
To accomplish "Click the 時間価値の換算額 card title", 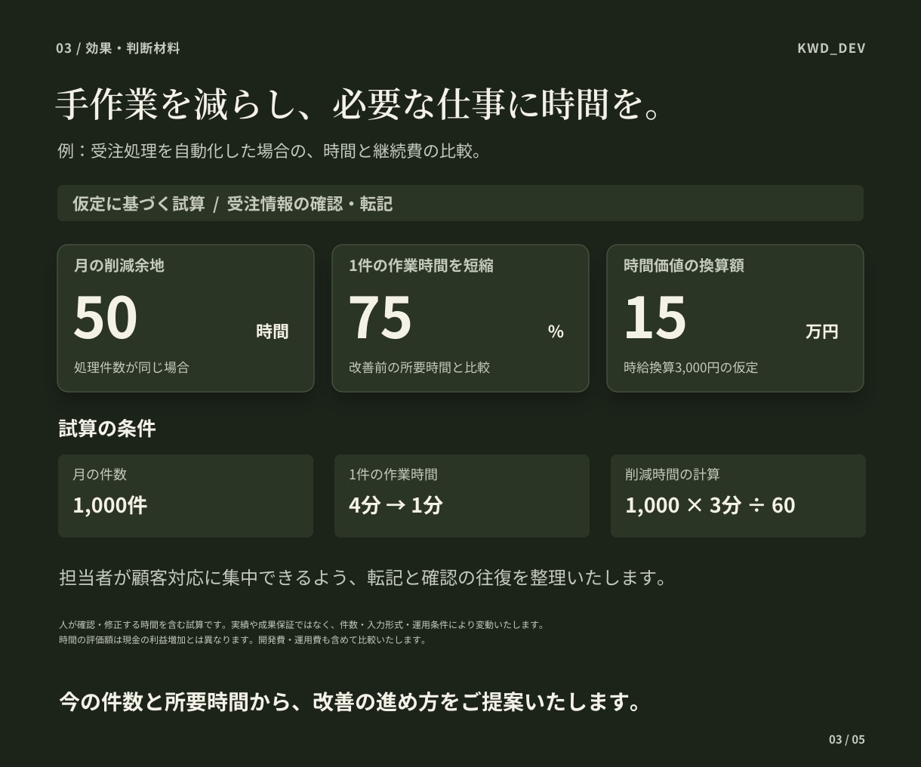I will click(684, 266).
